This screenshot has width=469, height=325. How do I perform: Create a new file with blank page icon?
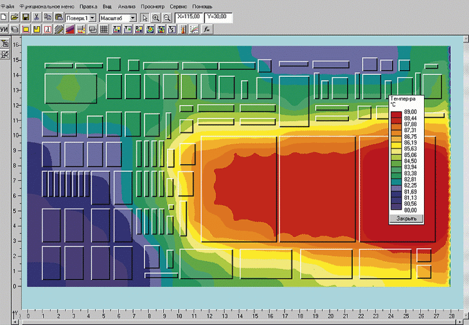[x=4, y=17]
